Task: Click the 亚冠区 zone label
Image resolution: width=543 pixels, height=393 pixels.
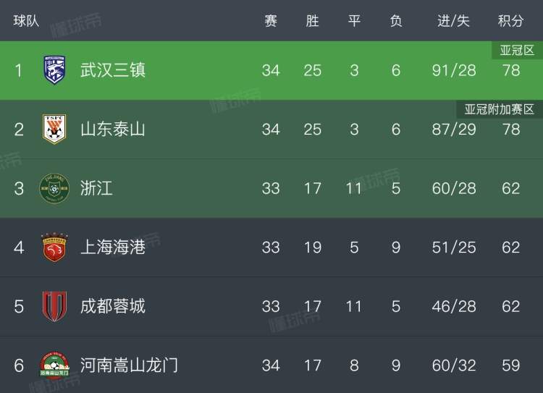Action: 517,51
